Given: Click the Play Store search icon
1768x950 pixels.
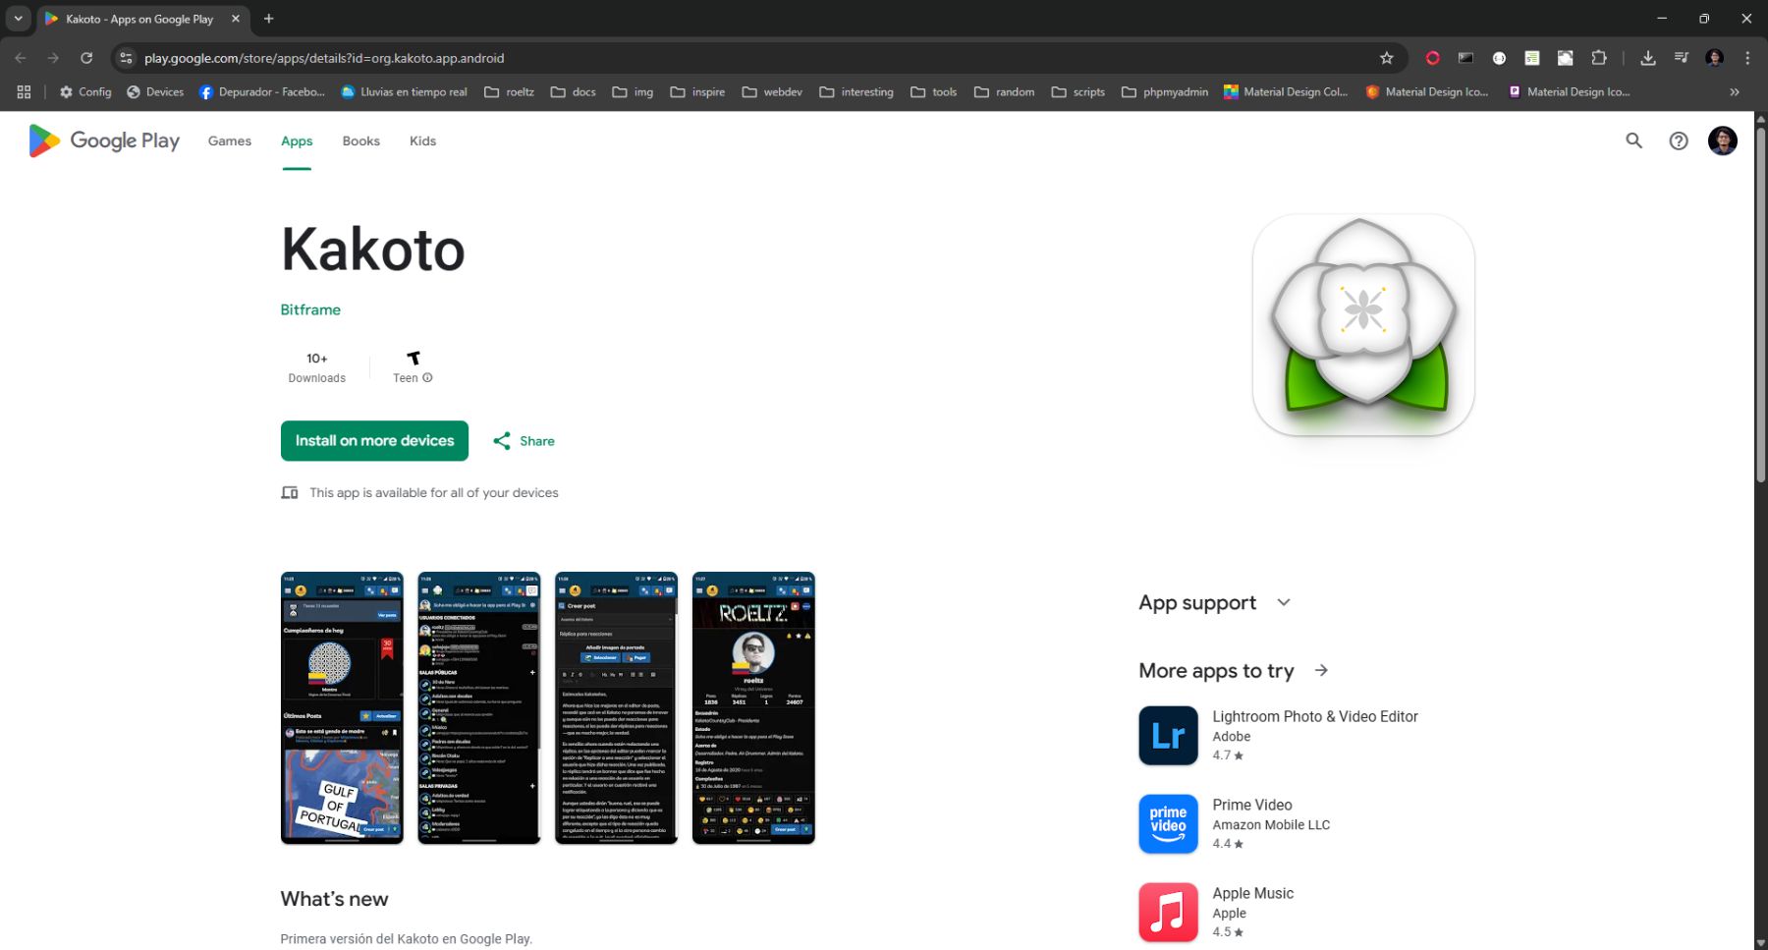Looking at the screenshot, I should point(1634,141).
